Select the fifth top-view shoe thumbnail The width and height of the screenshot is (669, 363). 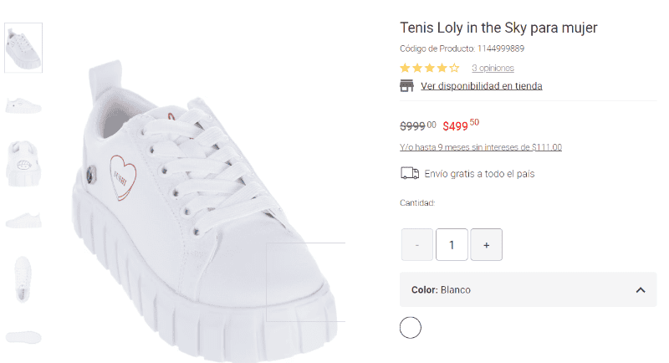point(23,278)
